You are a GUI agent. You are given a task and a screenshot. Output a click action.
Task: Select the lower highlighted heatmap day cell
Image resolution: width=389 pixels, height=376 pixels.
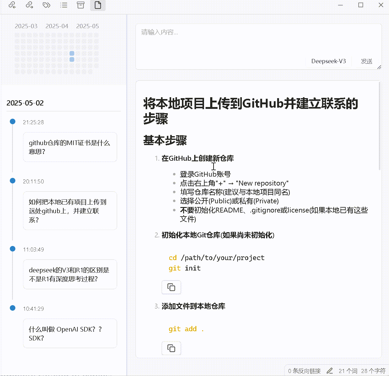(x=72, y=59)
